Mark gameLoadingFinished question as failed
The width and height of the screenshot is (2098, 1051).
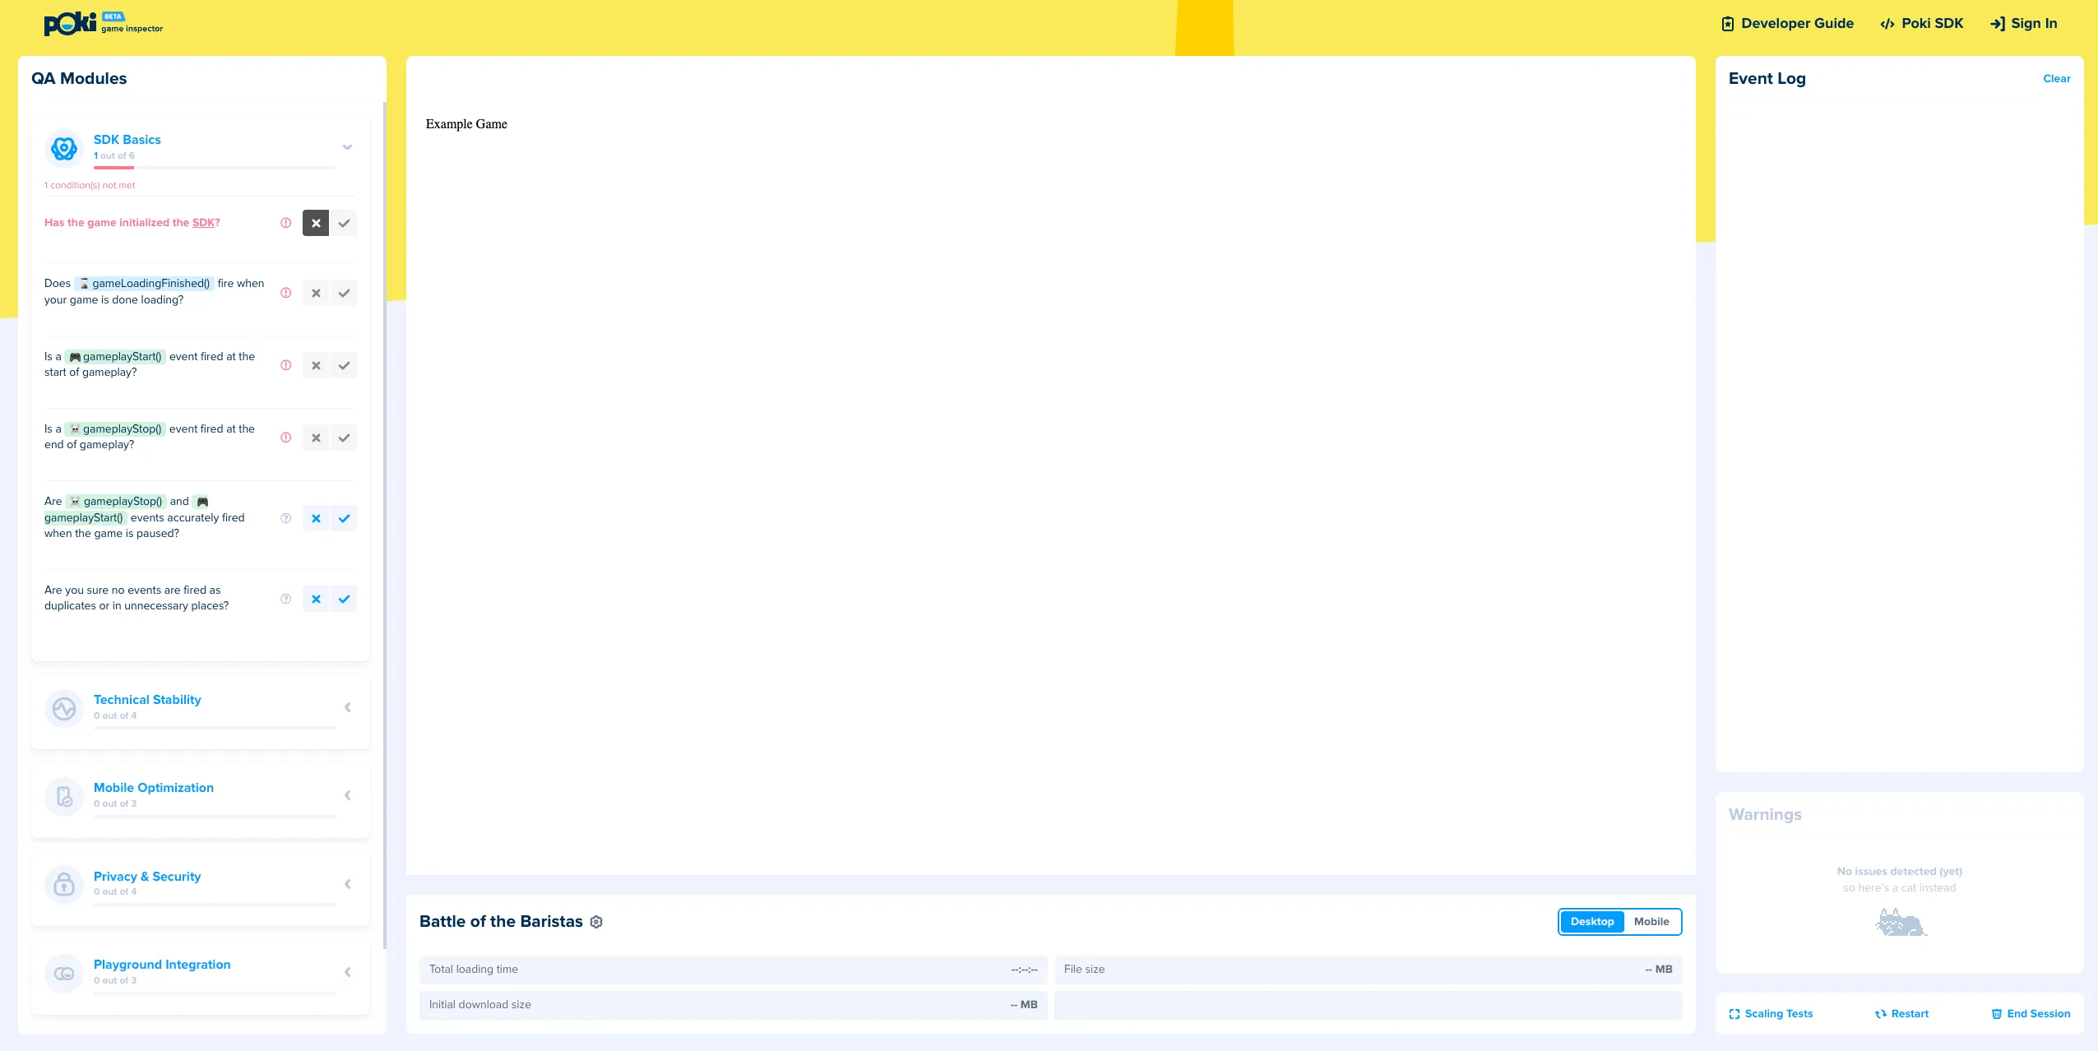(x=316, y=293)
